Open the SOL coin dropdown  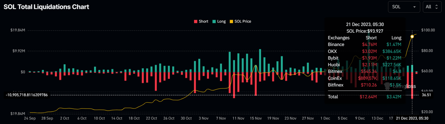(x=404, y=7)
